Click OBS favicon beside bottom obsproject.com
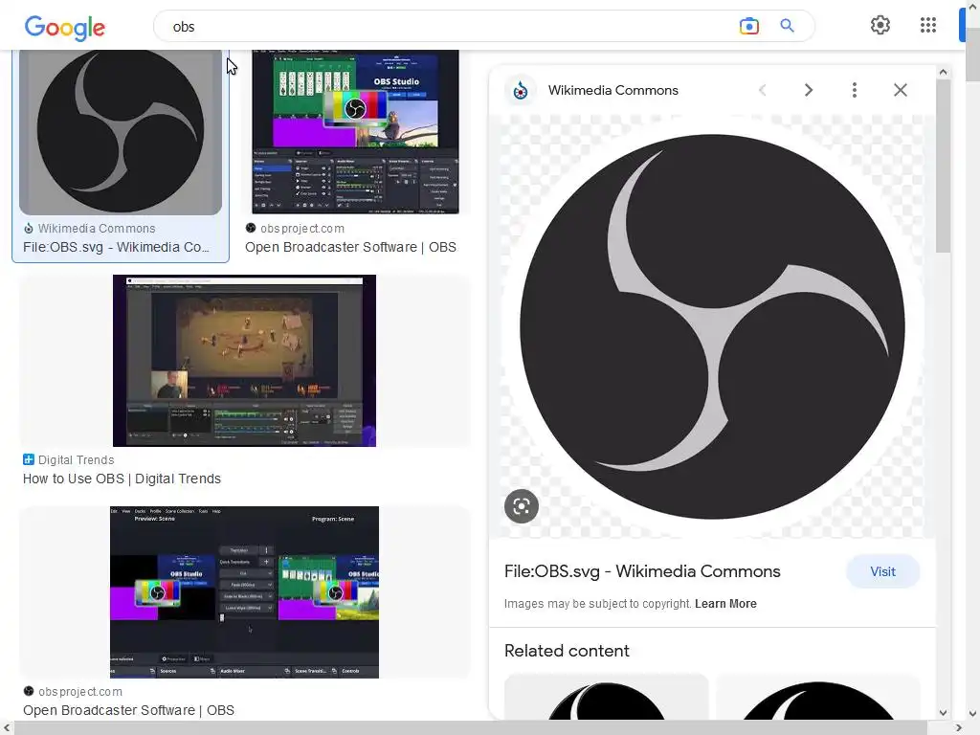 [x=28, y=691]
